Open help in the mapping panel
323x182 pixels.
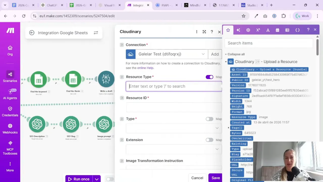point(308,30)
